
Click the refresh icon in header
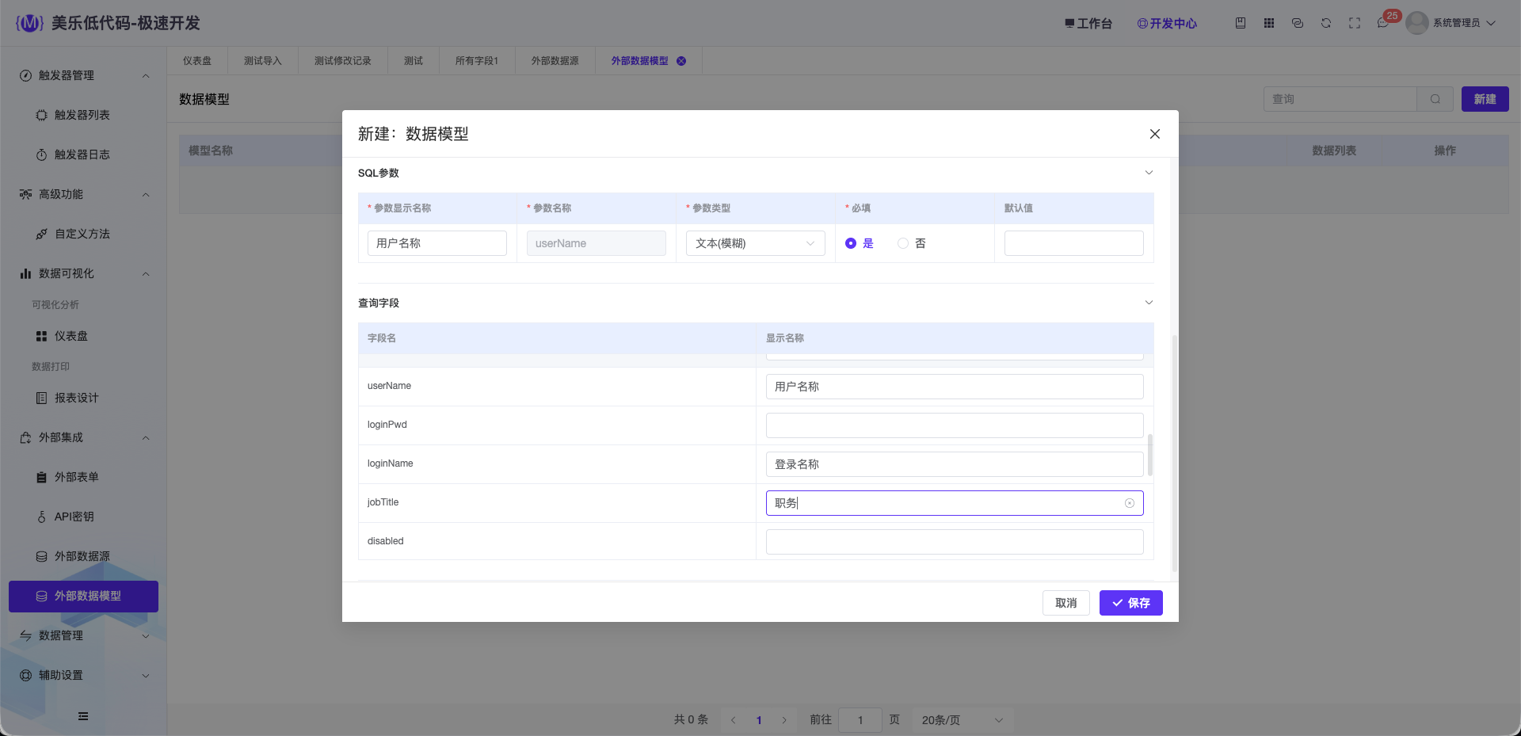pyautogui.click(x=1326, y=23)
